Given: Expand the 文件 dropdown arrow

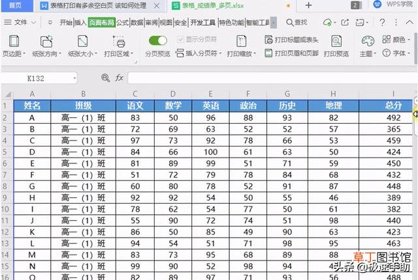Looking at the screenshot, I should pos(33,23).
